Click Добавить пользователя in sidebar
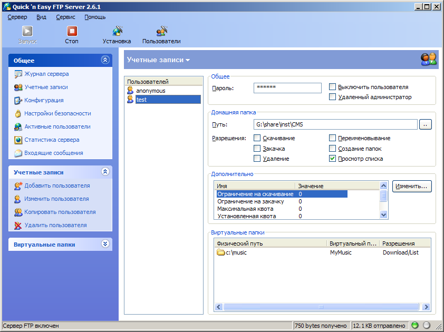 [x=57, y=186]
